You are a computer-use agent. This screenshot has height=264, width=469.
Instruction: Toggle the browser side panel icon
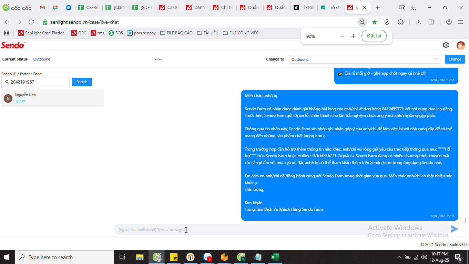[x=431, y=22]
